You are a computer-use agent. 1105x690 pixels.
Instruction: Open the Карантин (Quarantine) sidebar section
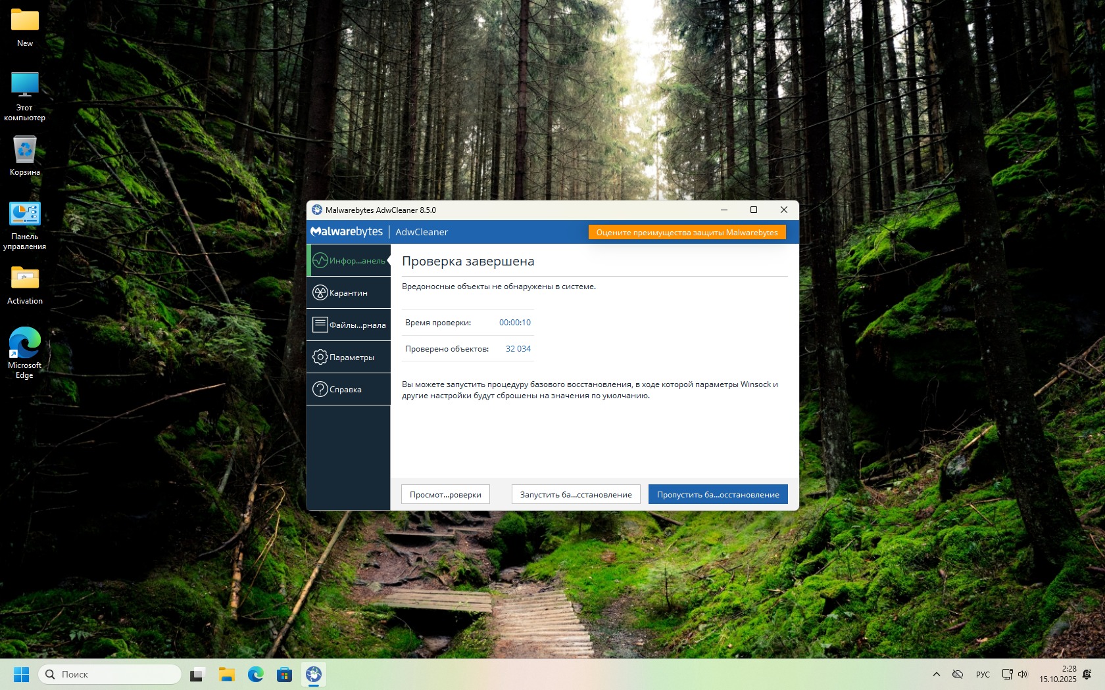pyautogui.click(x=349, y=293)
